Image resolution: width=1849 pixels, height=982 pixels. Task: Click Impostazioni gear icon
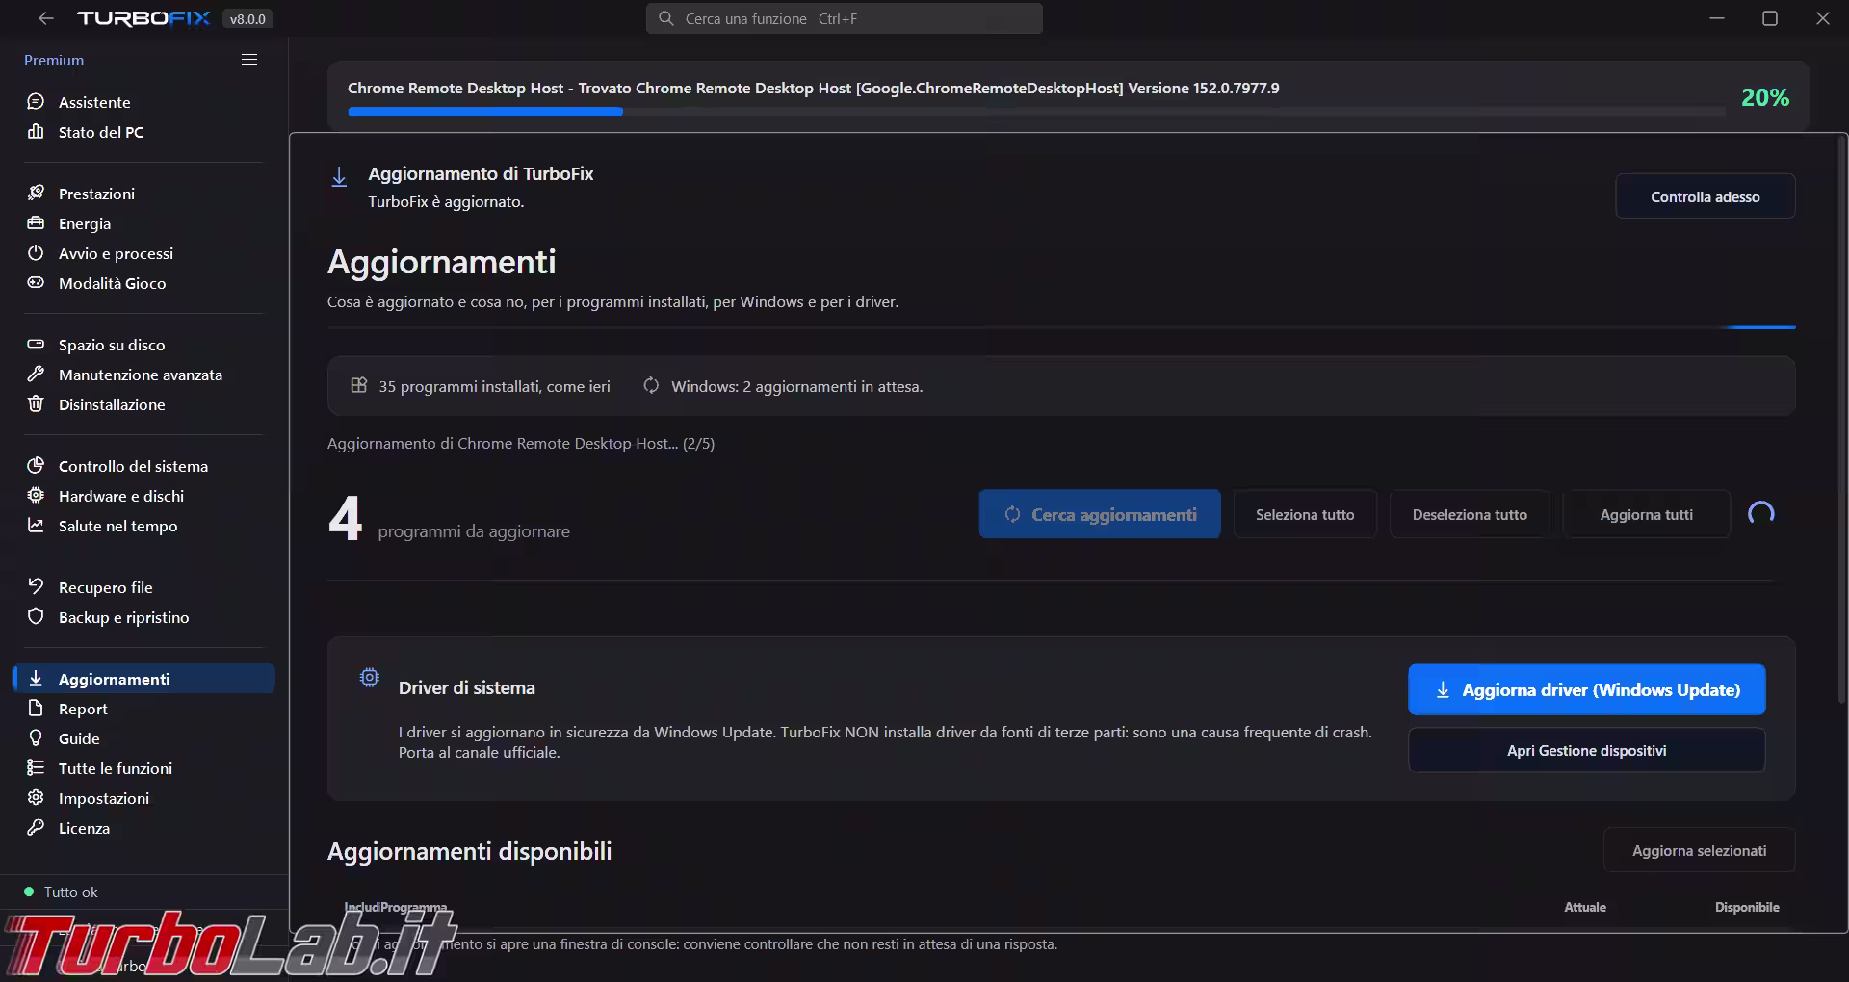click(x=36, y=798)
